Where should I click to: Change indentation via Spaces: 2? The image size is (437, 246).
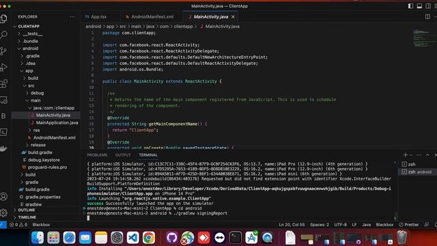(x=320, y=225)
